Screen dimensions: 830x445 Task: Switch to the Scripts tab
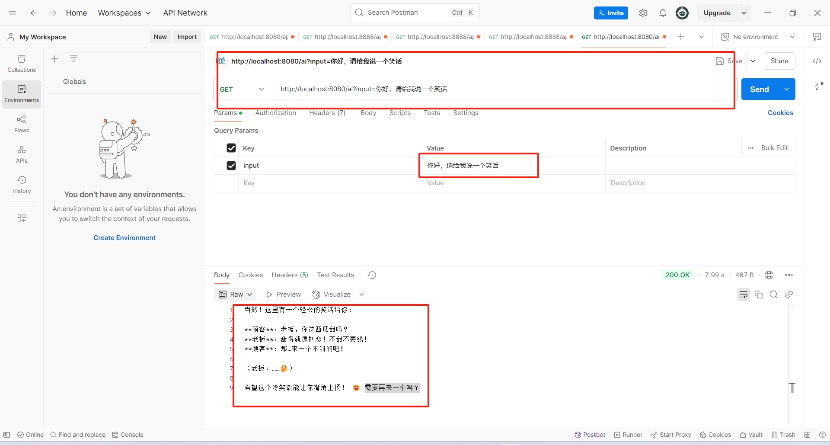tap(400, 113)
